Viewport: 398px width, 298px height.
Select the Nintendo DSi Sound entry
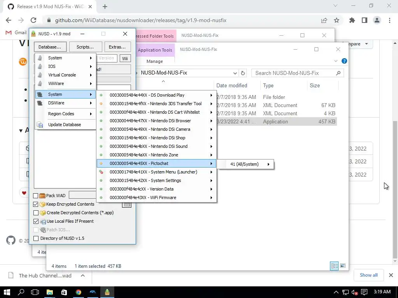156,146
